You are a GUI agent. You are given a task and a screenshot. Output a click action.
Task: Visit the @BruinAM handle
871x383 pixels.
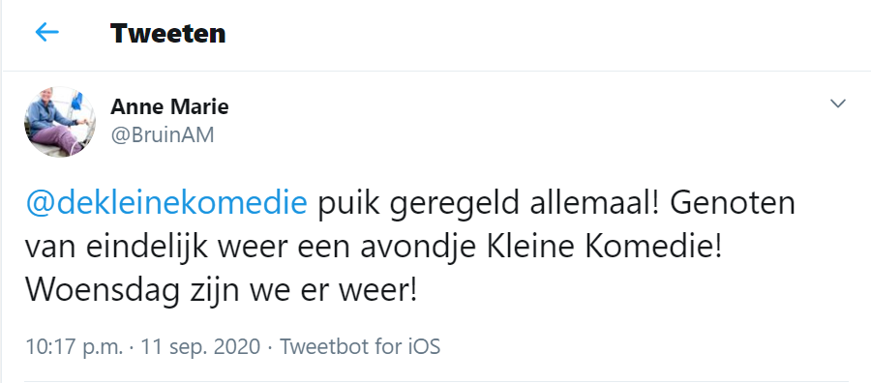pos(163,135)
